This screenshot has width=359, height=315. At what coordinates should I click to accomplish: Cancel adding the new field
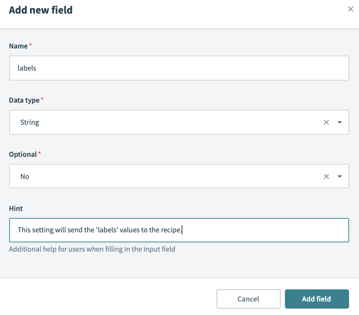(248, 299)
